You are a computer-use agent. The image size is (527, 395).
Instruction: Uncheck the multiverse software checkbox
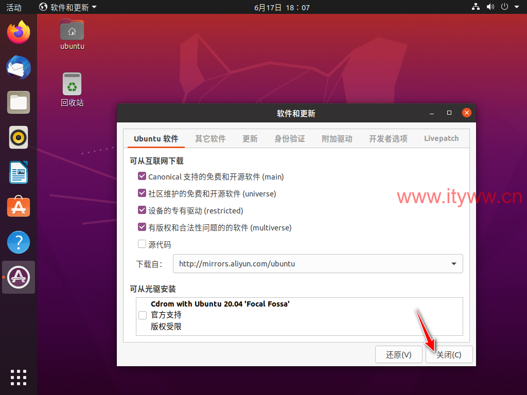pyautogui.click(x=142, y=227)
